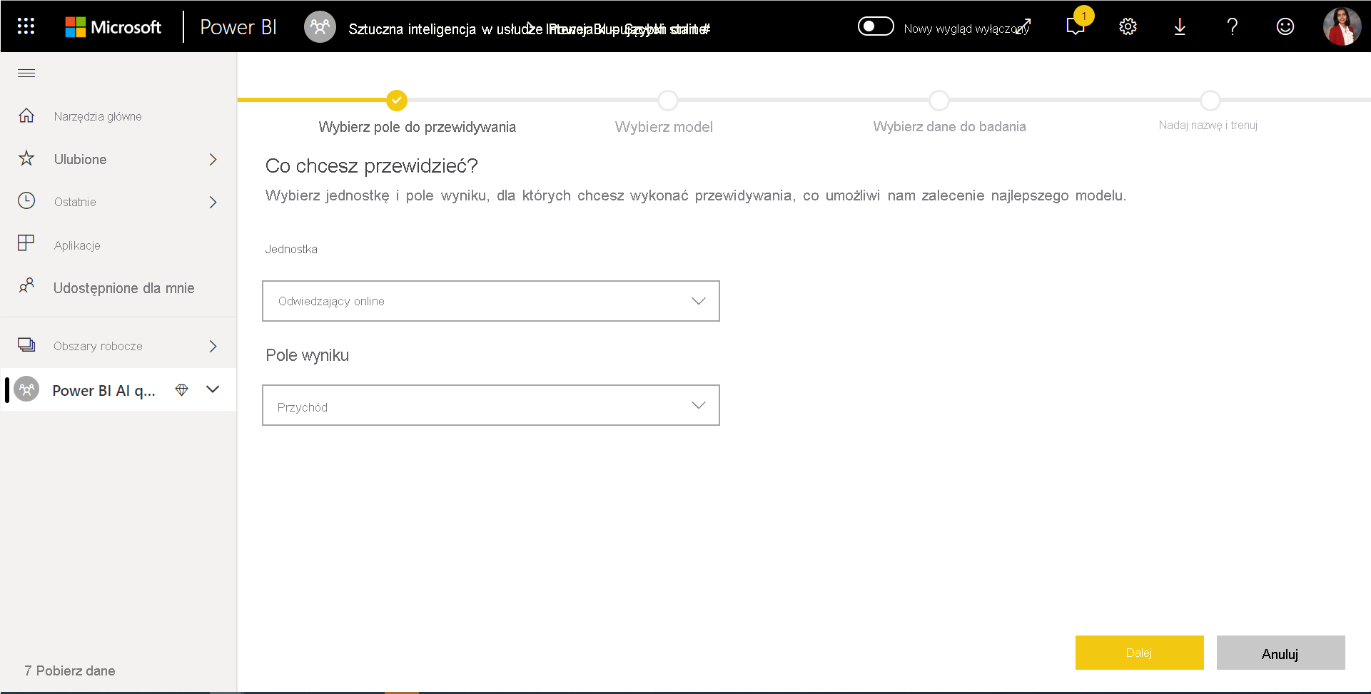Click the workspace avatar icon in the header
The height and width of the screenshot is (694, 1371).
tap(320, 27)
